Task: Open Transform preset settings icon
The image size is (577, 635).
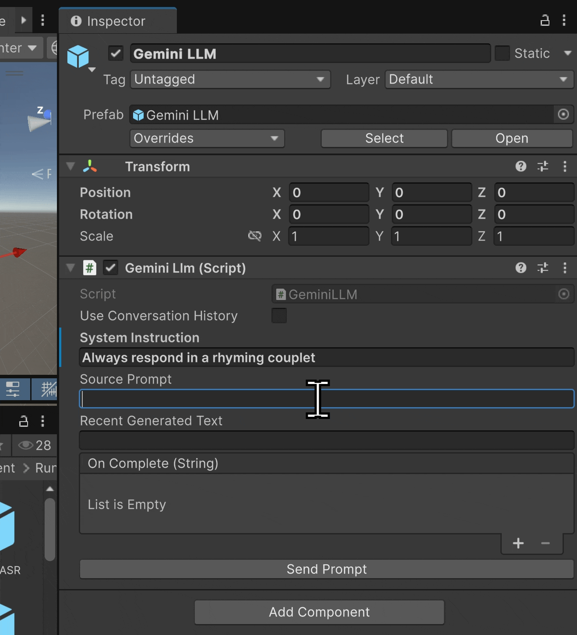Action: point(543,166)
